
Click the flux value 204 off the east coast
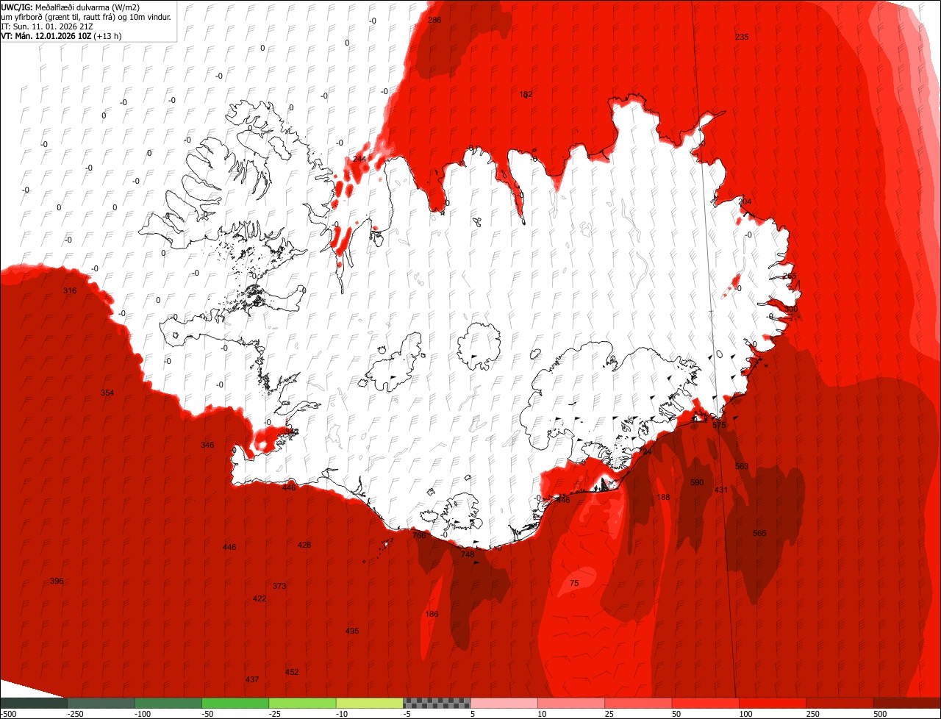click(x=745, y=201)
